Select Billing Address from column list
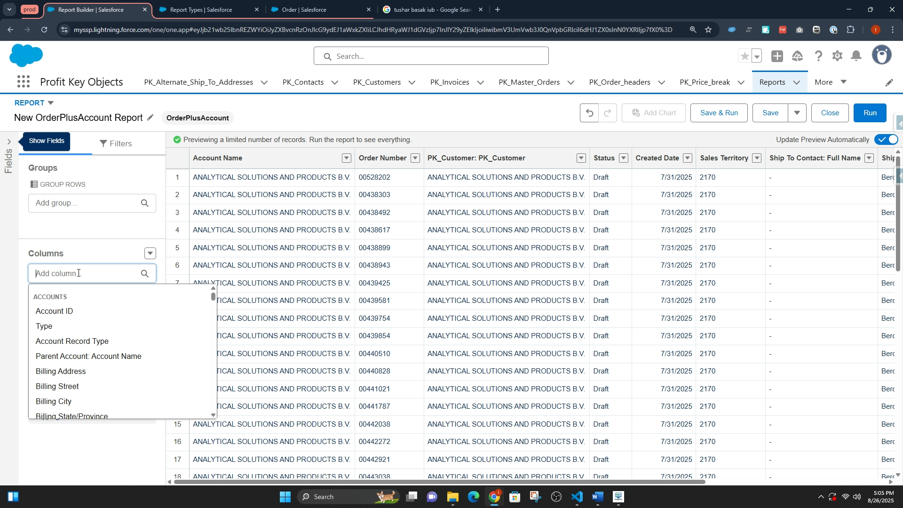Screen dimensions: 903x508 pyautogui.click(x=61, y=371)
